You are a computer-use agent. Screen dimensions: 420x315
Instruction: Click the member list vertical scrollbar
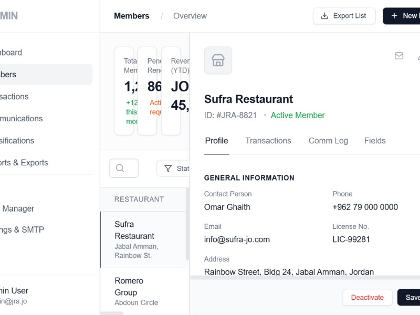(186, 226)
